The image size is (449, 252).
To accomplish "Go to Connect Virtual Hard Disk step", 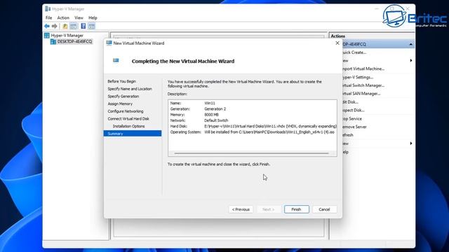I will click(x=128, y=118).
